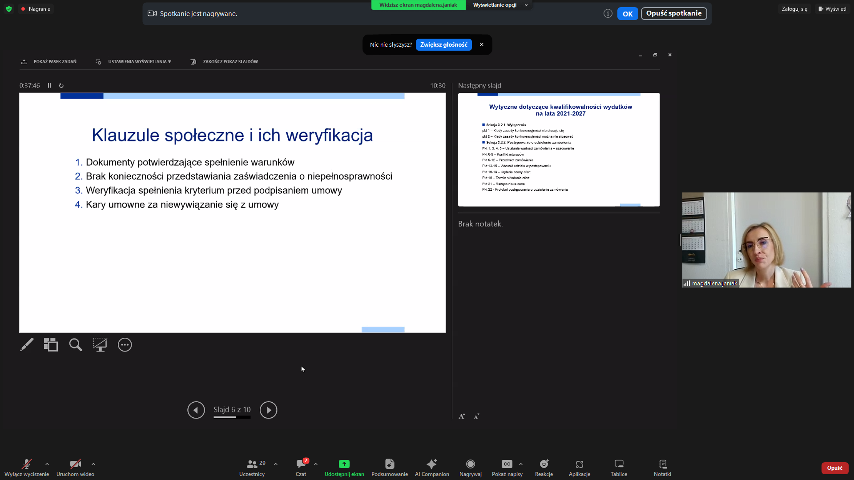Click the green encryption shield icon

[x=9, y=9]
